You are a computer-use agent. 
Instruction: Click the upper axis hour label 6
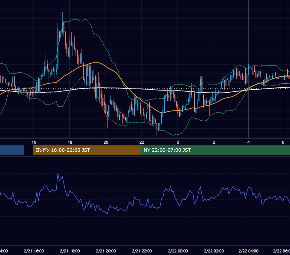[x=283, y=142]
